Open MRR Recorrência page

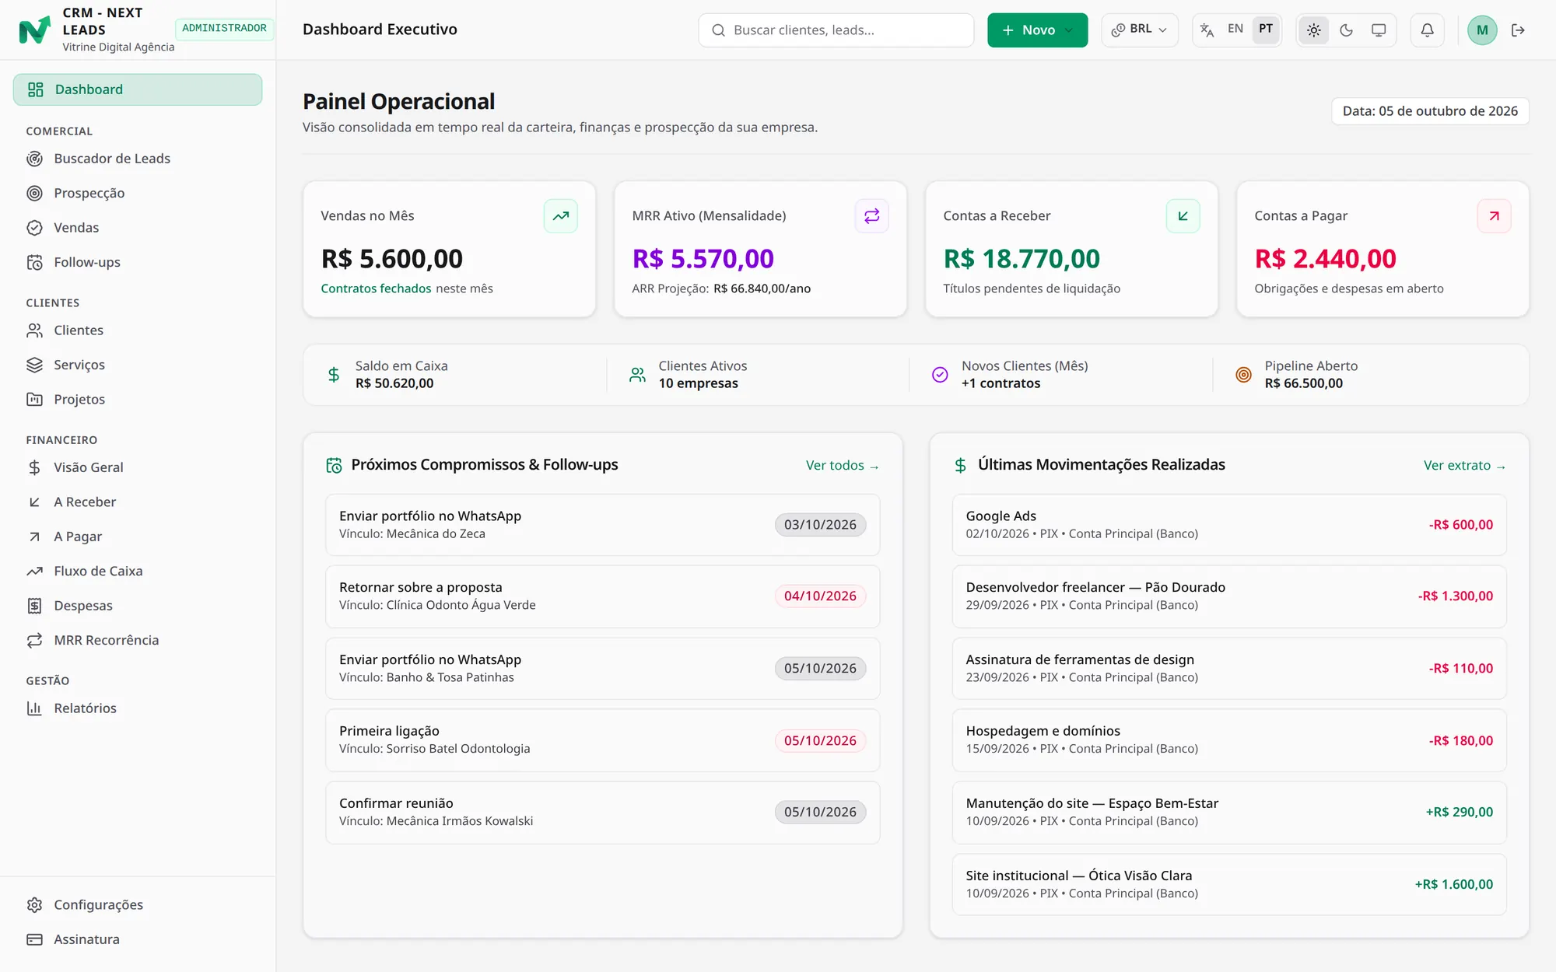pyautogui.click(x=138, y=640)
